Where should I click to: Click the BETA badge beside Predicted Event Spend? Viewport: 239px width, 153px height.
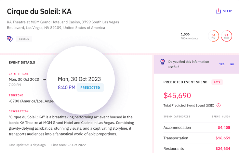216,82
